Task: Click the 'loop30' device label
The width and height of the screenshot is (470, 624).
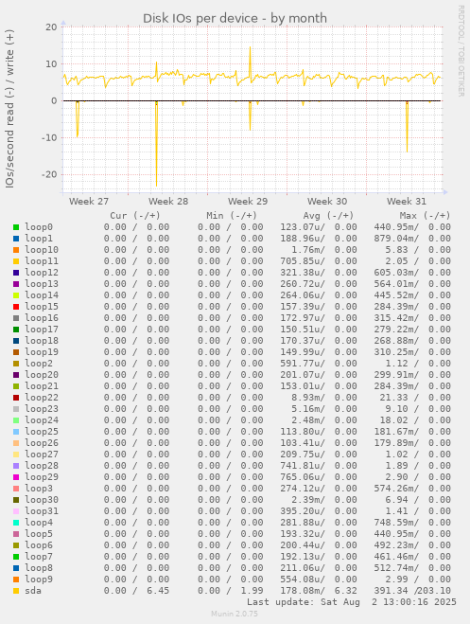Action: 42,499
